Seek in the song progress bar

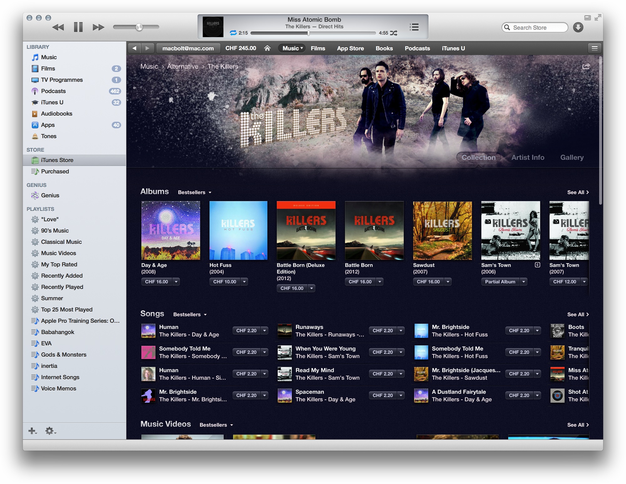pyautogui.click(x=313, y=33)
